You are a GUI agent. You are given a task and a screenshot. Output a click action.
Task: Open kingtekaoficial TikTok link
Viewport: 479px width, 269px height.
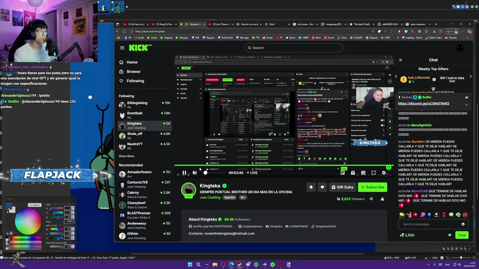323,226
